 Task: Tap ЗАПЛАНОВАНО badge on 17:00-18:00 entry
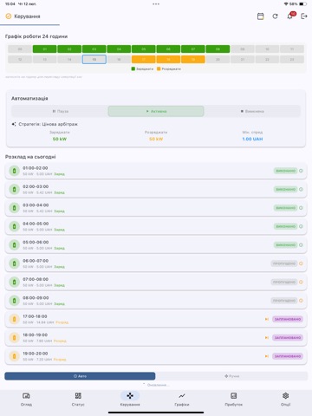tap(288, 319)
